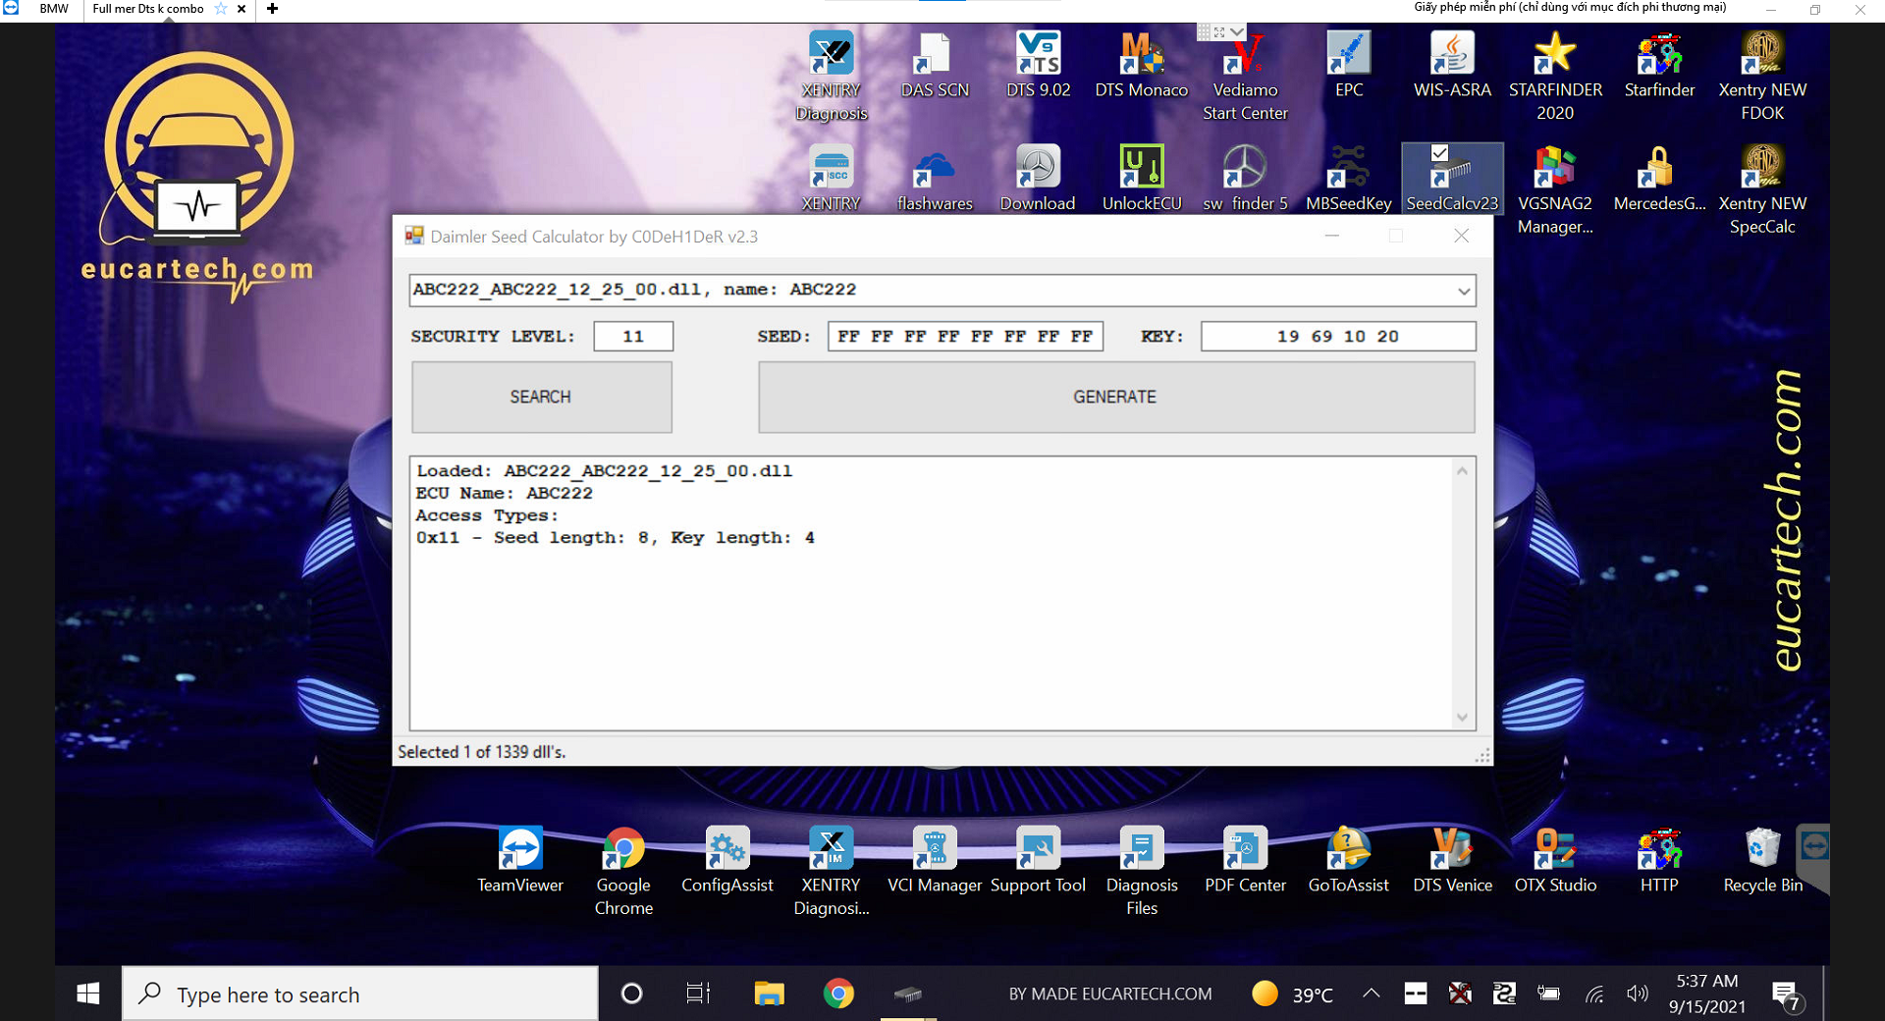The height and width of the screenshot is (1021, 1885).
Task: Open PDF Center shortcut
Action: click(x=1245, y=860)
